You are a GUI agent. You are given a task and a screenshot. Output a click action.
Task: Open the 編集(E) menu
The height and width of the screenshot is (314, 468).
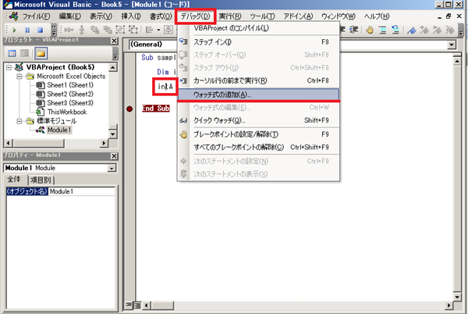[x=70, y=16]
